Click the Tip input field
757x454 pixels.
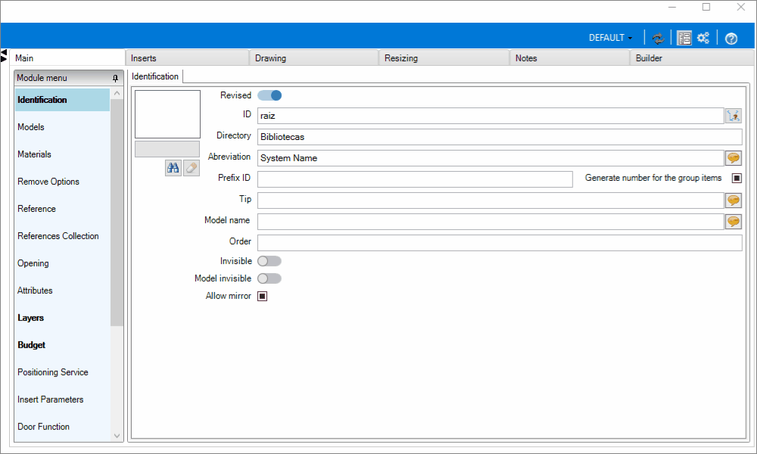[x=491, y=201]
